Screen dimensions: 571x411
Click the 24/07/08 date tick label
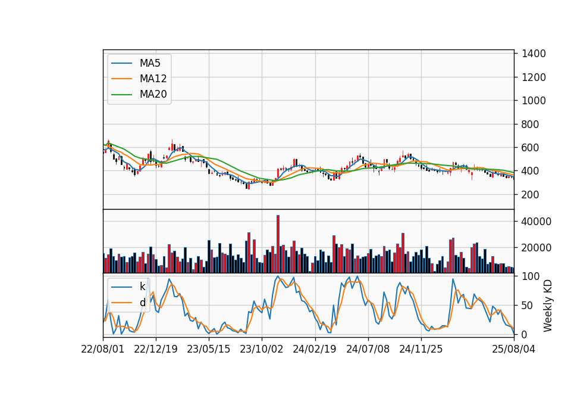(x=368, y=349)
